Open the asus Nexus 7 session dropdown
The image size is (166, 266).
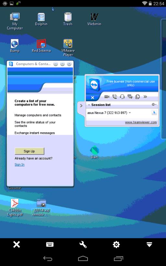point(130,113)
